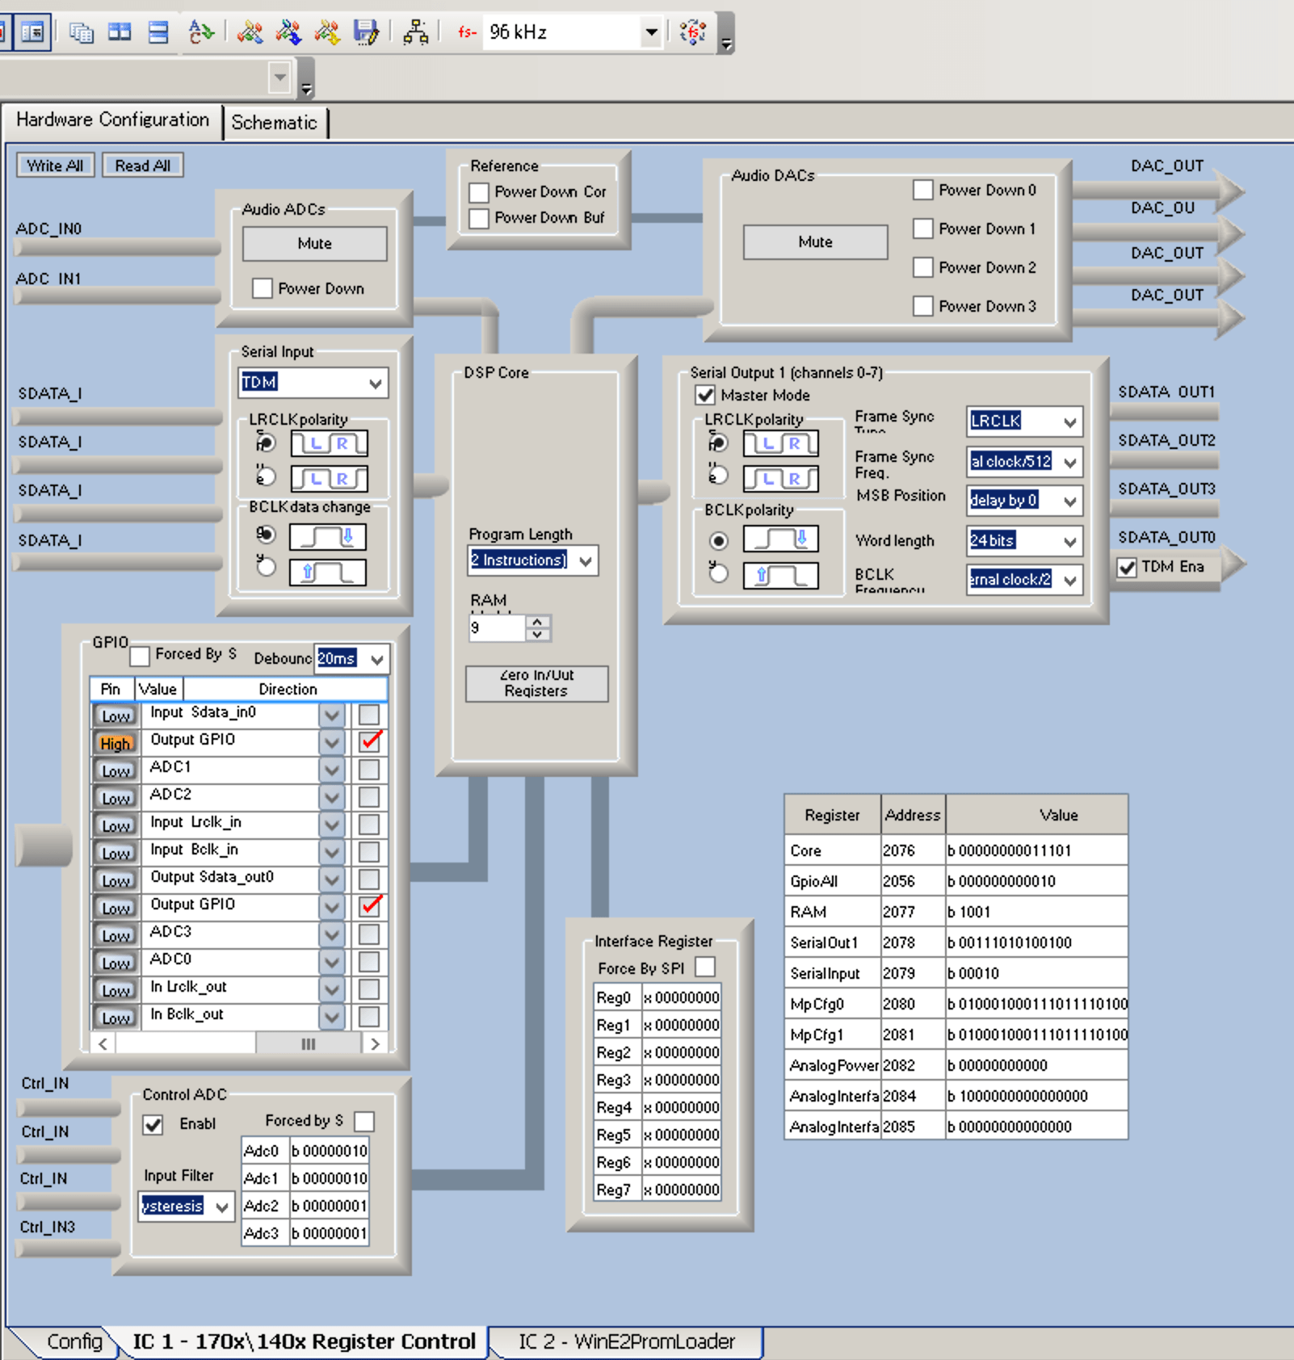This screenshot has width=1294, height=1360.
Task: Check DAC Power Down 2
Action: point(923,267)
